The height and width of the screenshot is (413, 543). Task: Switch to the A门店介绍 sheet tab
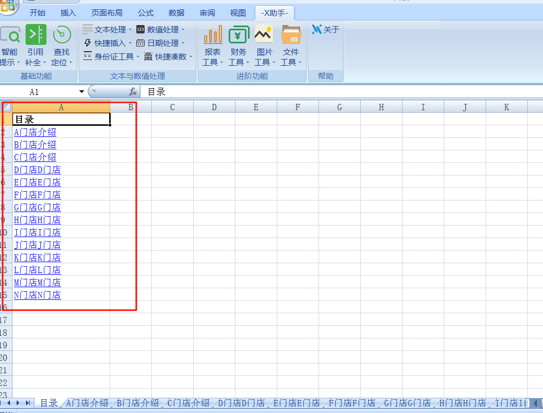point(87,403)
